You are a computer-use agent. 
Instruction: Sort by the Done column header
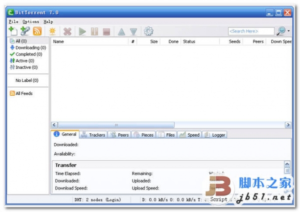(170, 41)
